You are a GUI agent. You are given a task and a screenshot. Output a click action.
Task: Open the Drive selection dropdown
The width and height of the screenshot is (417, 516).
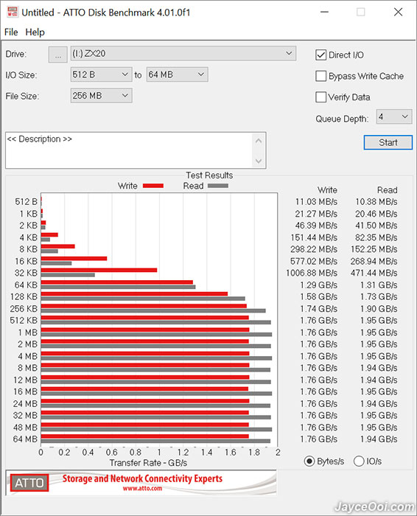tap(183, 54)
